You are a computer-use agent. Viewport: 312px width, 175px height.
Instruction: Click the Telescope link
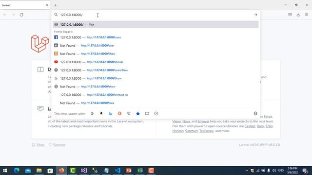[x=206, y=131]
